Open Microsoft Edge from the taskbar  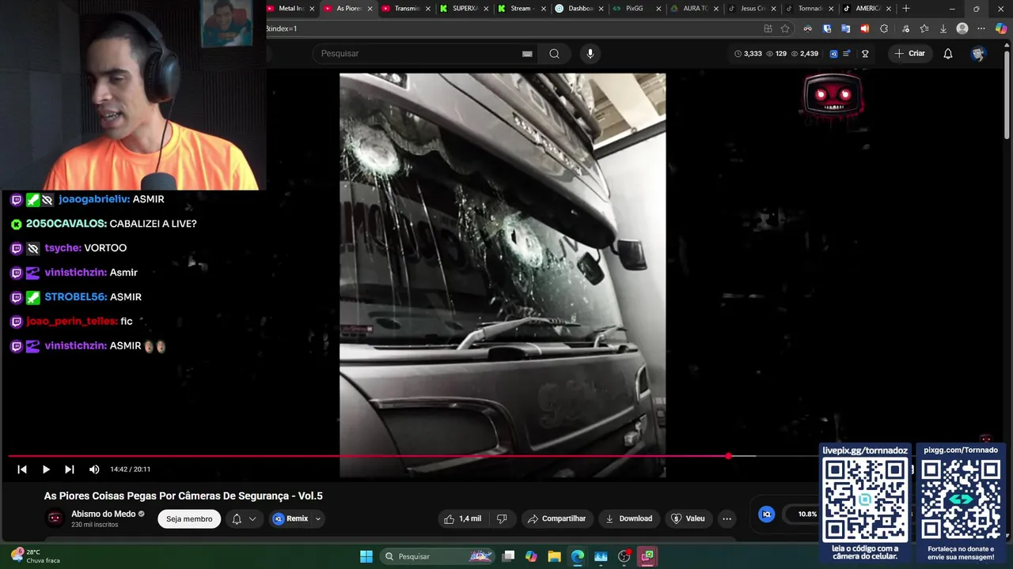(x=578, y=556)
